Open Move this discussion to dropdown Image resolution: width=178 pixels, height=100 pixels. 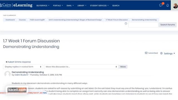[81, 67]
